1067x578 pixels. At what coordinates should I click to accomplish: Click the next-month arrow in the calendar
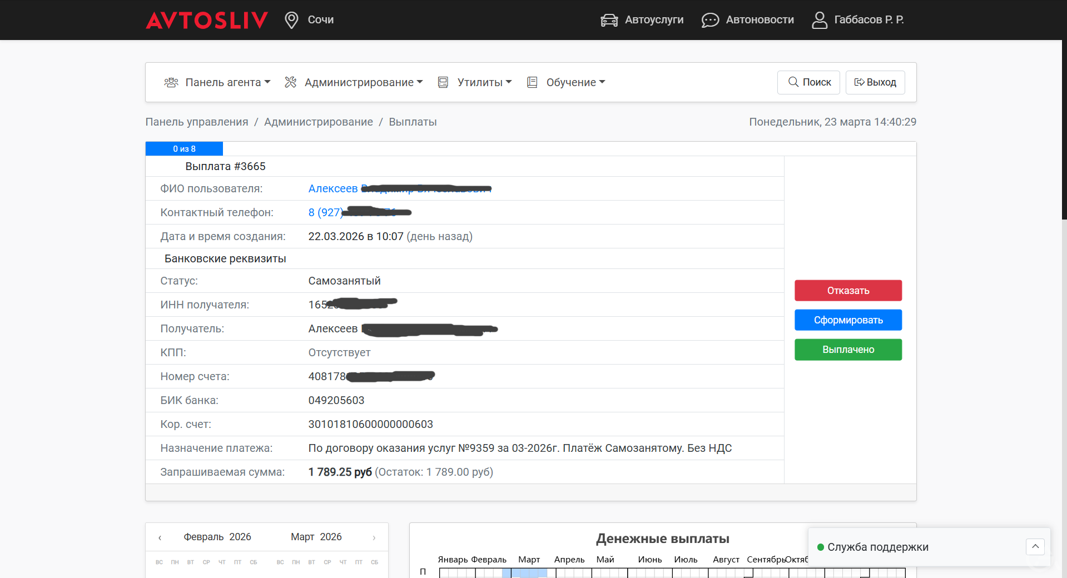pyautogui.click(x=373, y=537)
